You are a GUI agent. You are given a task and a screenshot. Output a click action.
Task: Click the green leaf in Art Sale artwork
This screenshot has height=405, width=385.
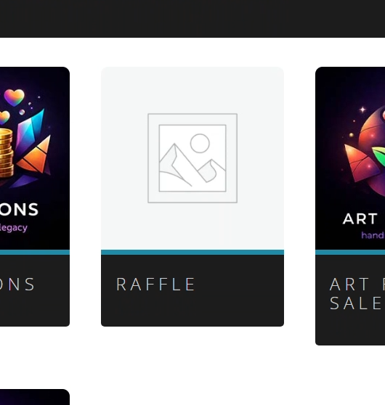[378, 156]
